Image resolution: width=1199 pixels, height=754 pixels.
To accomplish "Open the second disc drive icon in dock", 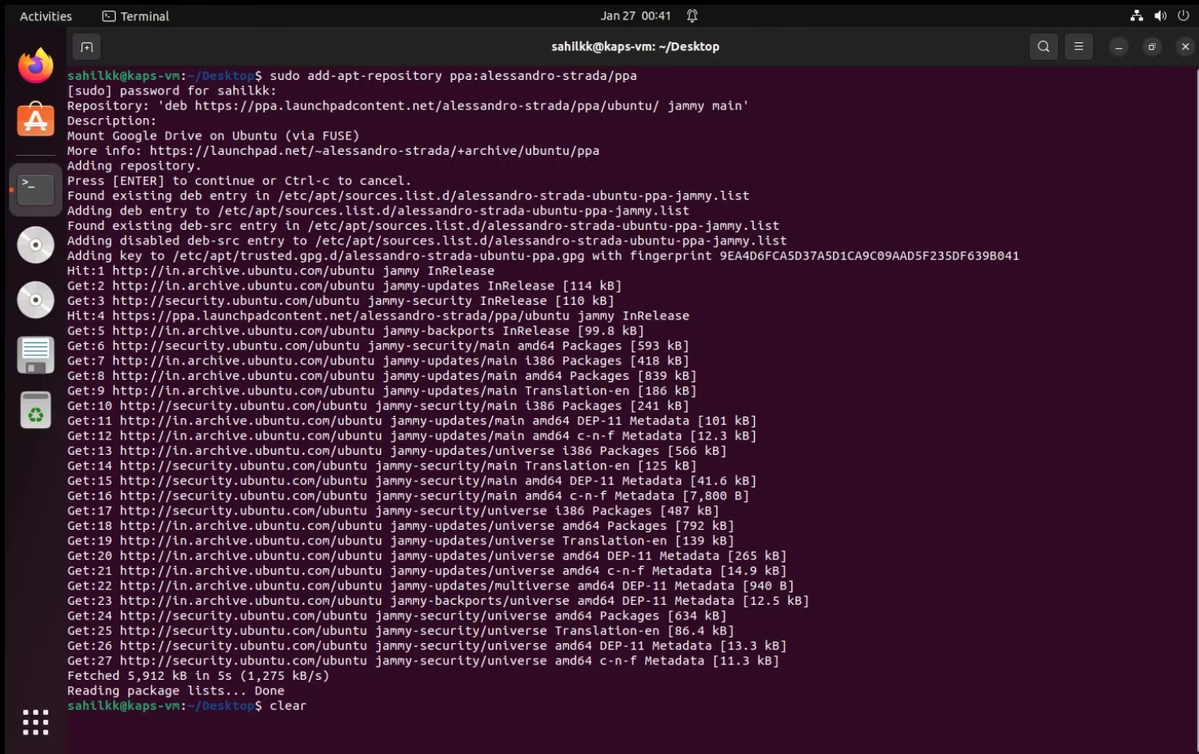I will coord(36,300).
